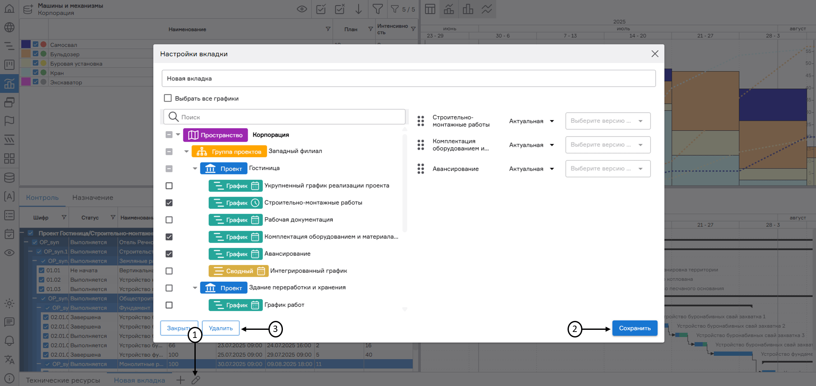Uncheck the Строительно-монтажные работы schedule checkbox
The image size is (816, 386).
(169, 203)
